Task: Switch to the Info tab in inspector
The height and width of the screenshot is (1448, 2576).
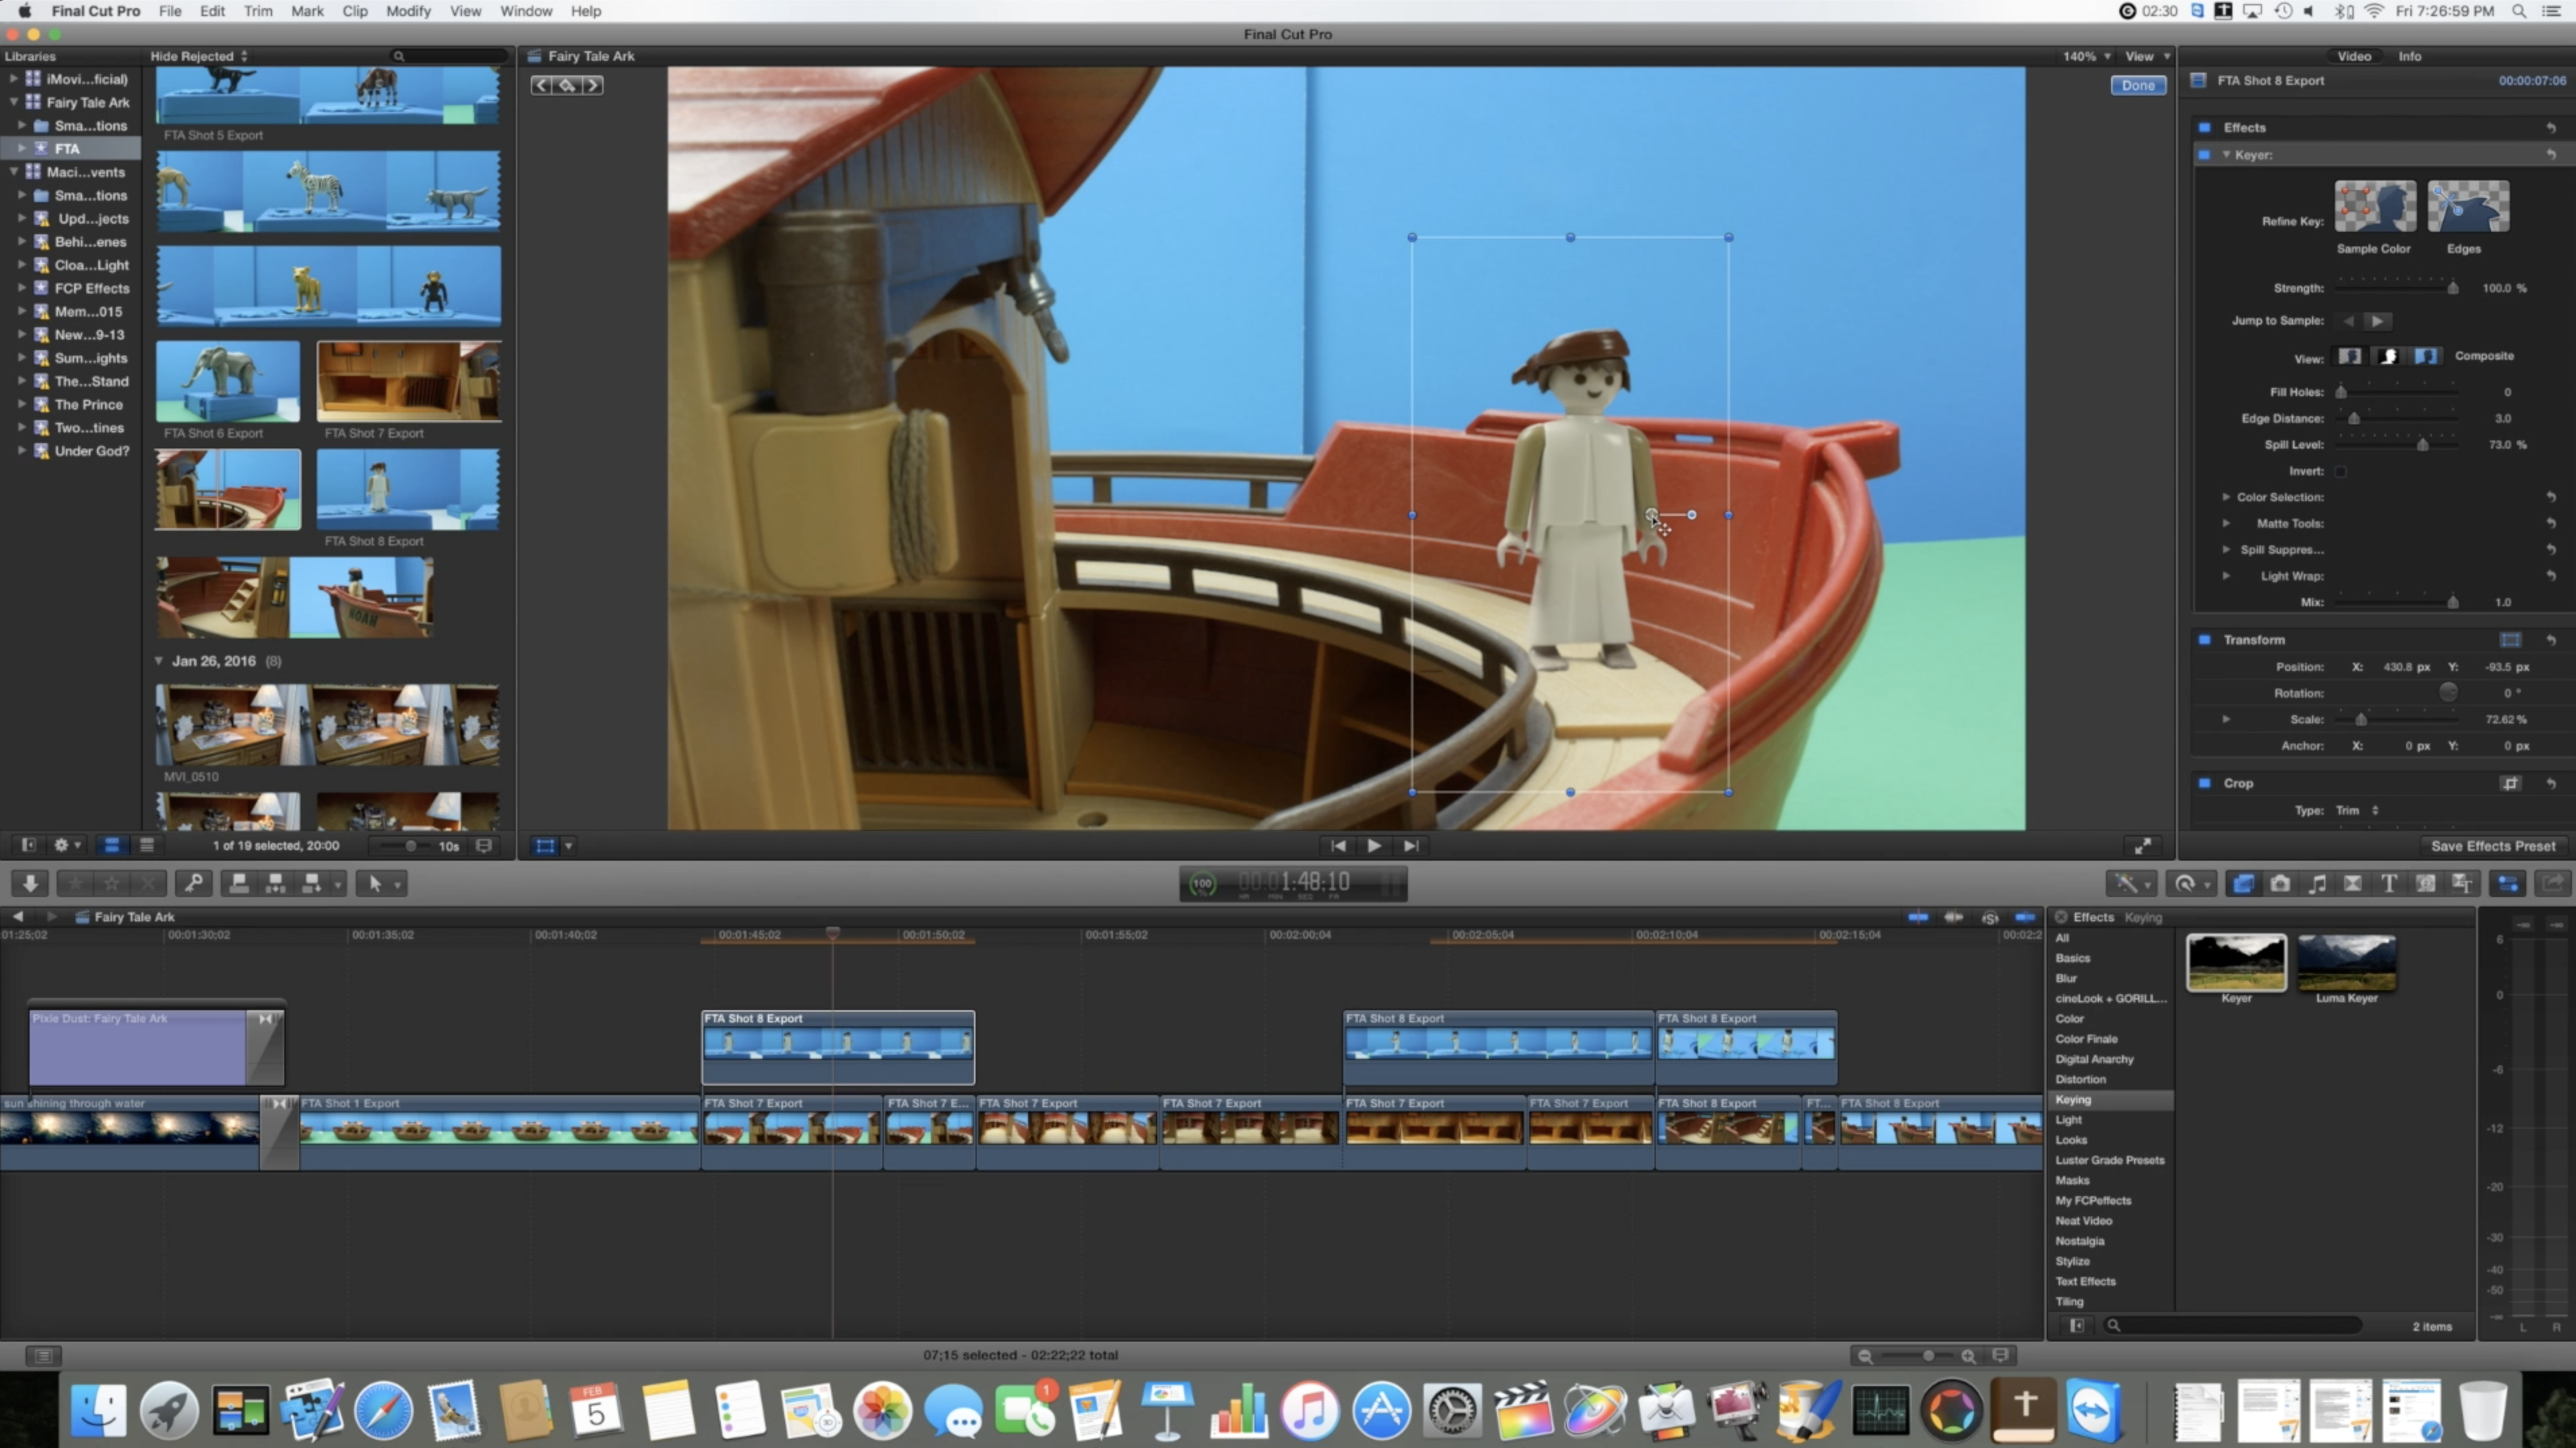Action: [2410, 56]
